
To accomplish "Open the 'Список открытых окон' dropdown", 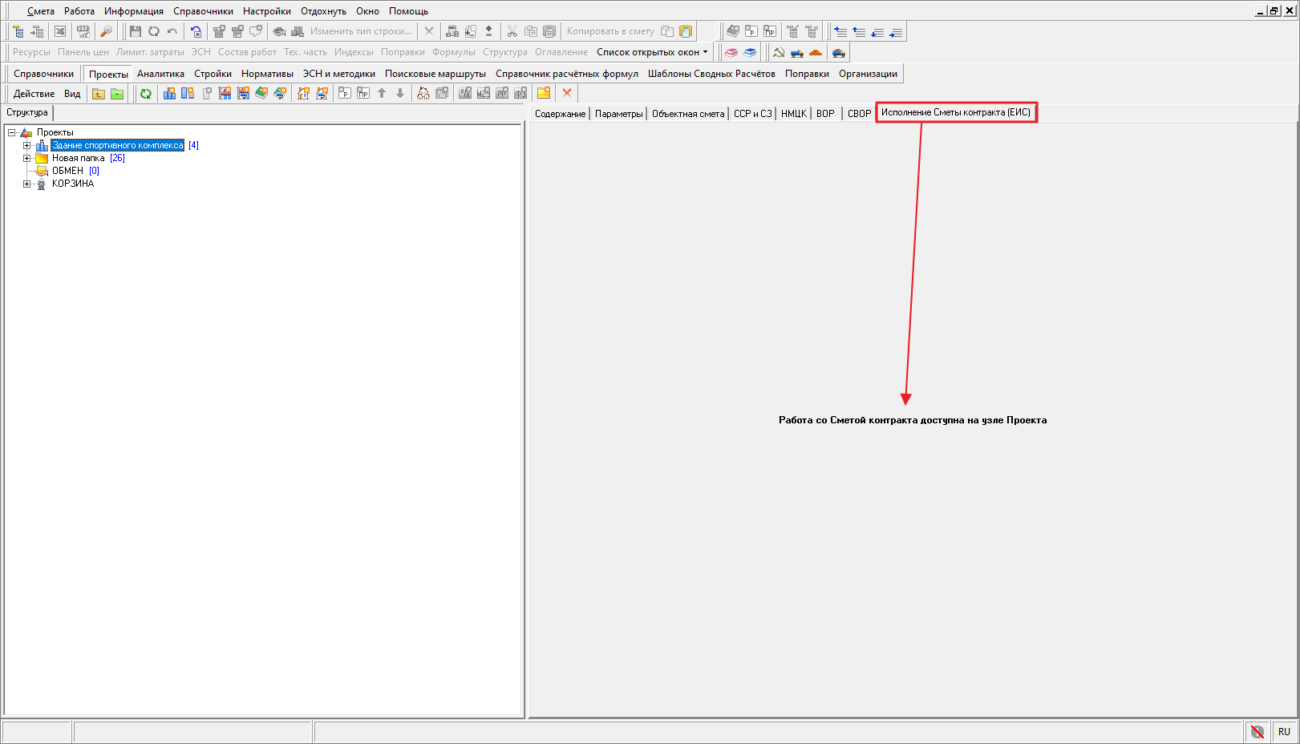I will (652, 52).
